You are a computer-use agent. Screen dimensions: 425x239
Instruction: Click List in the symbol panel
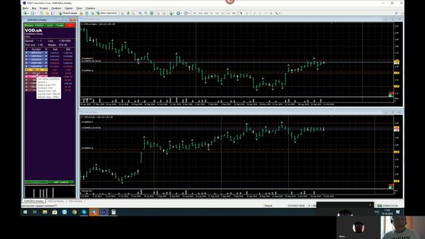(x=50, y=25)
